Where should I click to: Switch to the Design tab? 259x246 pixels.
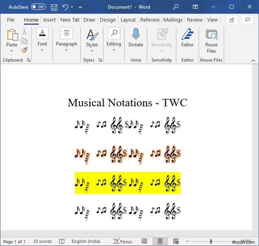[x=108, y=20]
